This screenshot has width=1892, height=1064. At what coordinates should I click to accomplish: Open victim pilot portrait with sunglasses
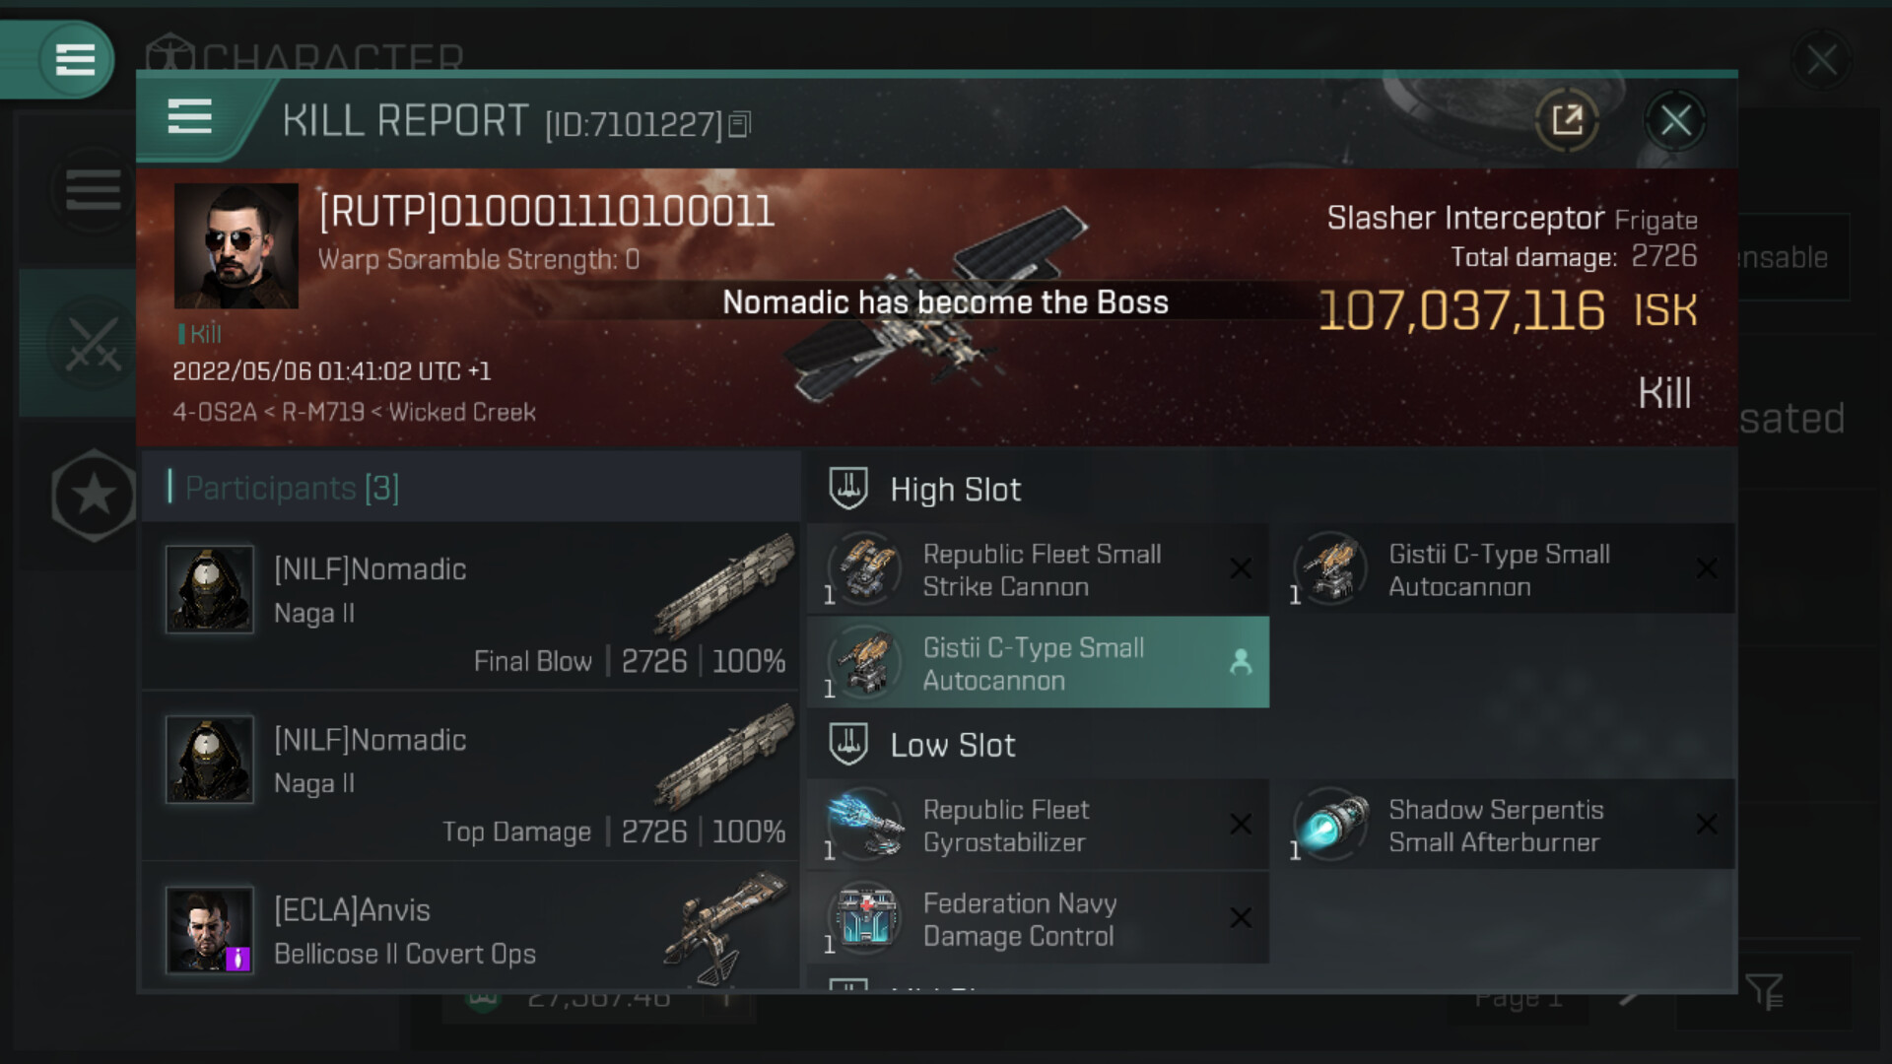click(x=236, y=246)
